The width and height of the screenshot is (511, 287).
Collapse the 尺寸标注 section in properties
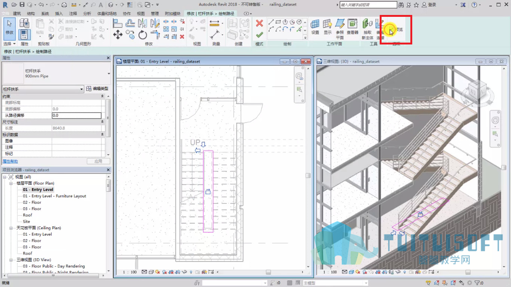[x=102, y=122]
